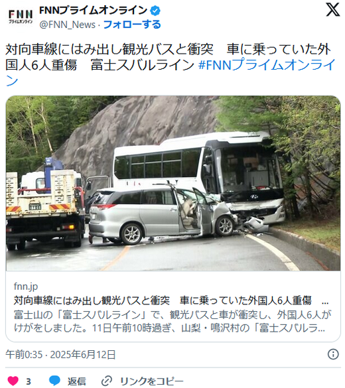This screenshot has width=345, height=388.
Task: Open the info circle icon
Action: [x=333, y=354]
